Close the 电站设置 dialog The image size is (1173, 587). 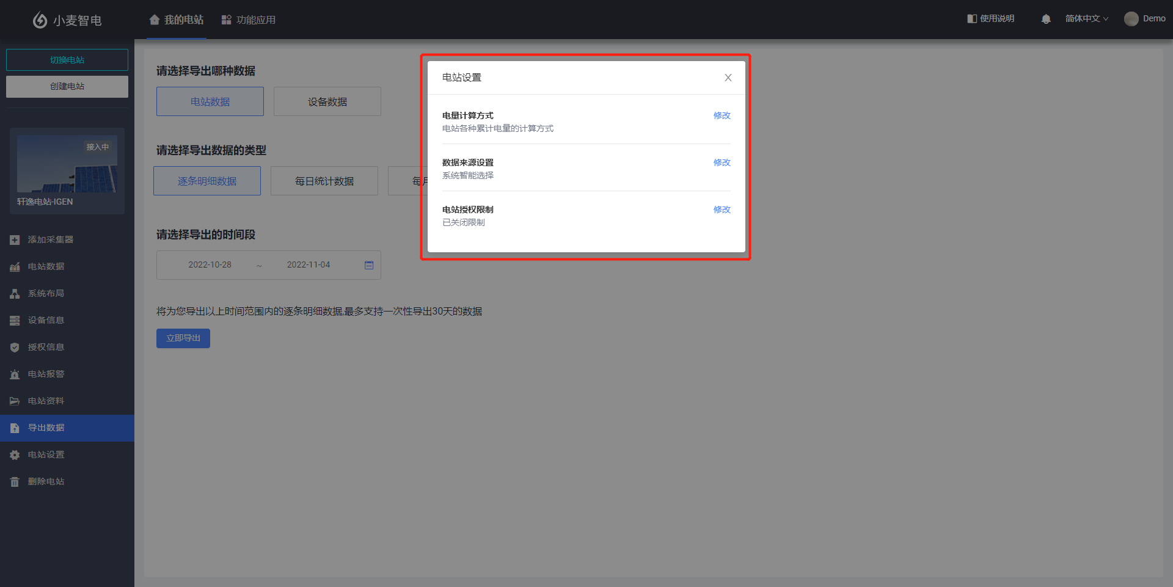tap(728, 78)
